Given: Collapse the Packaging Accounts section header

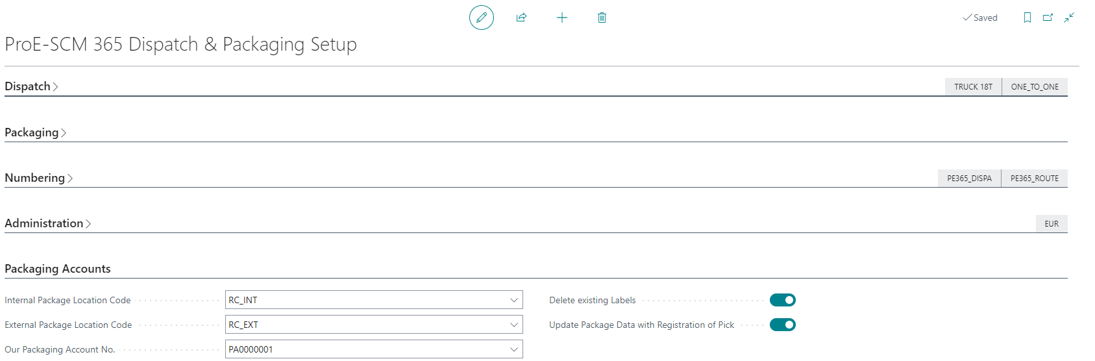Looking at the screenshot, I should point(58,269).
